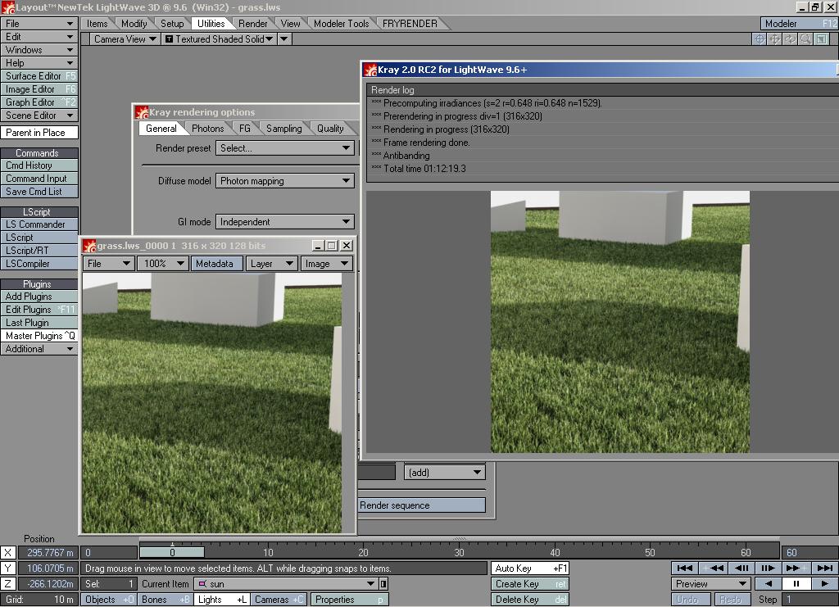The height and width of the screenshot is (607, 839).
Task: Click the viewport rotate icon
Action: click(x=791, y=39)
